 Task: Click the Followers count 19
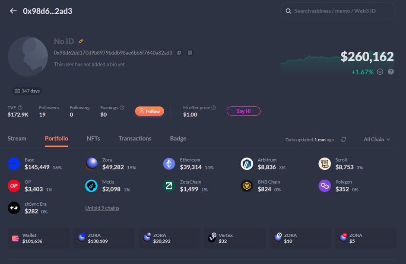click(x=42, y=115)
